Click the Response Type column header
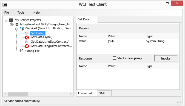This screenshot has width=185, height=106. [x=161, y=66]
